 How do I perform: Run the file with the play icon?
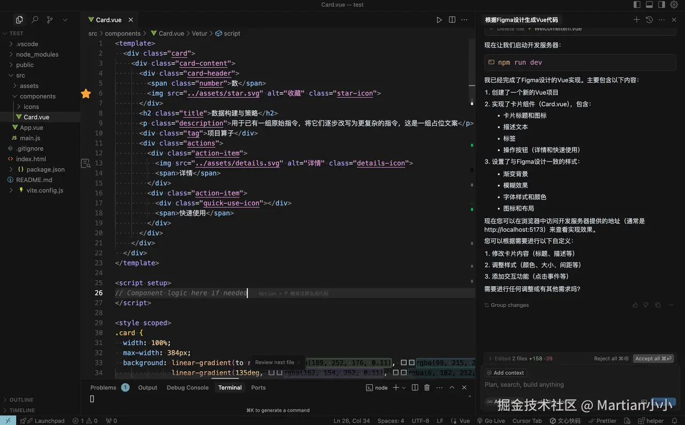(x=439, y=20)
